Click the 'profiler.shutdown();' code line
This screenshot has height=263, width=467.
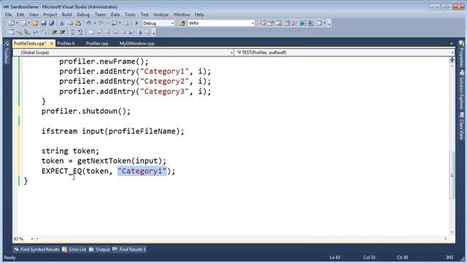[x=86, y=111]
